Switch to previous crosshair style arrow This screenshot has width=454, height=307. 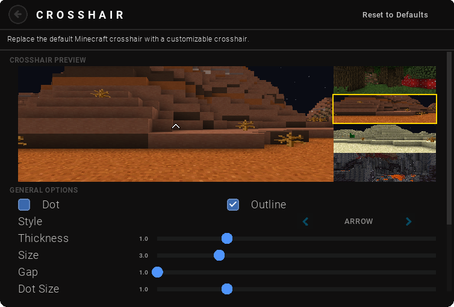(305, 222)
